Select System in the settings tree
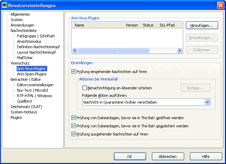The image size is (226, 164). click(17, 20)
